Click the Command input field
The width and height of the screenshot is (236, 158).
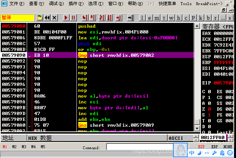point(140,147)
